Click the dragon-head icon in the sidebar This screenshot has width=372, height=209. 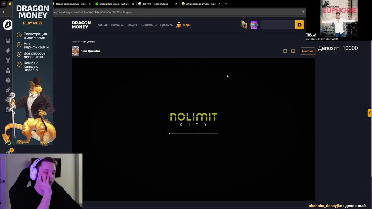pyautogui.click(x=8, y=60)
